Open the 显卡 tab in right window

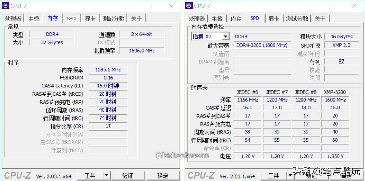click(274, 18)
